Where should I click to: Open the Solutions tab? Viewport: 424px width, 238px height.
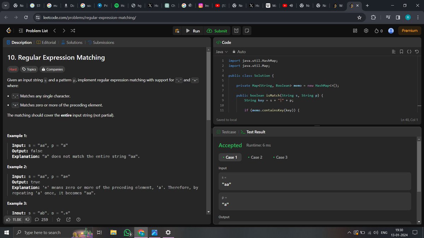pyautogui.click(x=72, y=42)
